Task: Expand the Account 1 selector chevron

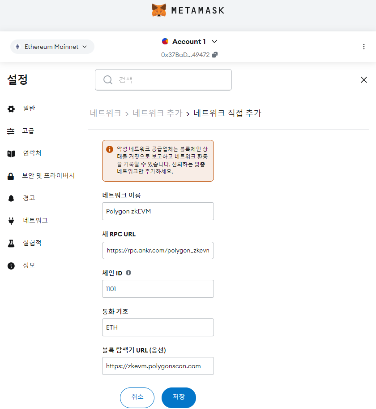Action: point(214,41)
